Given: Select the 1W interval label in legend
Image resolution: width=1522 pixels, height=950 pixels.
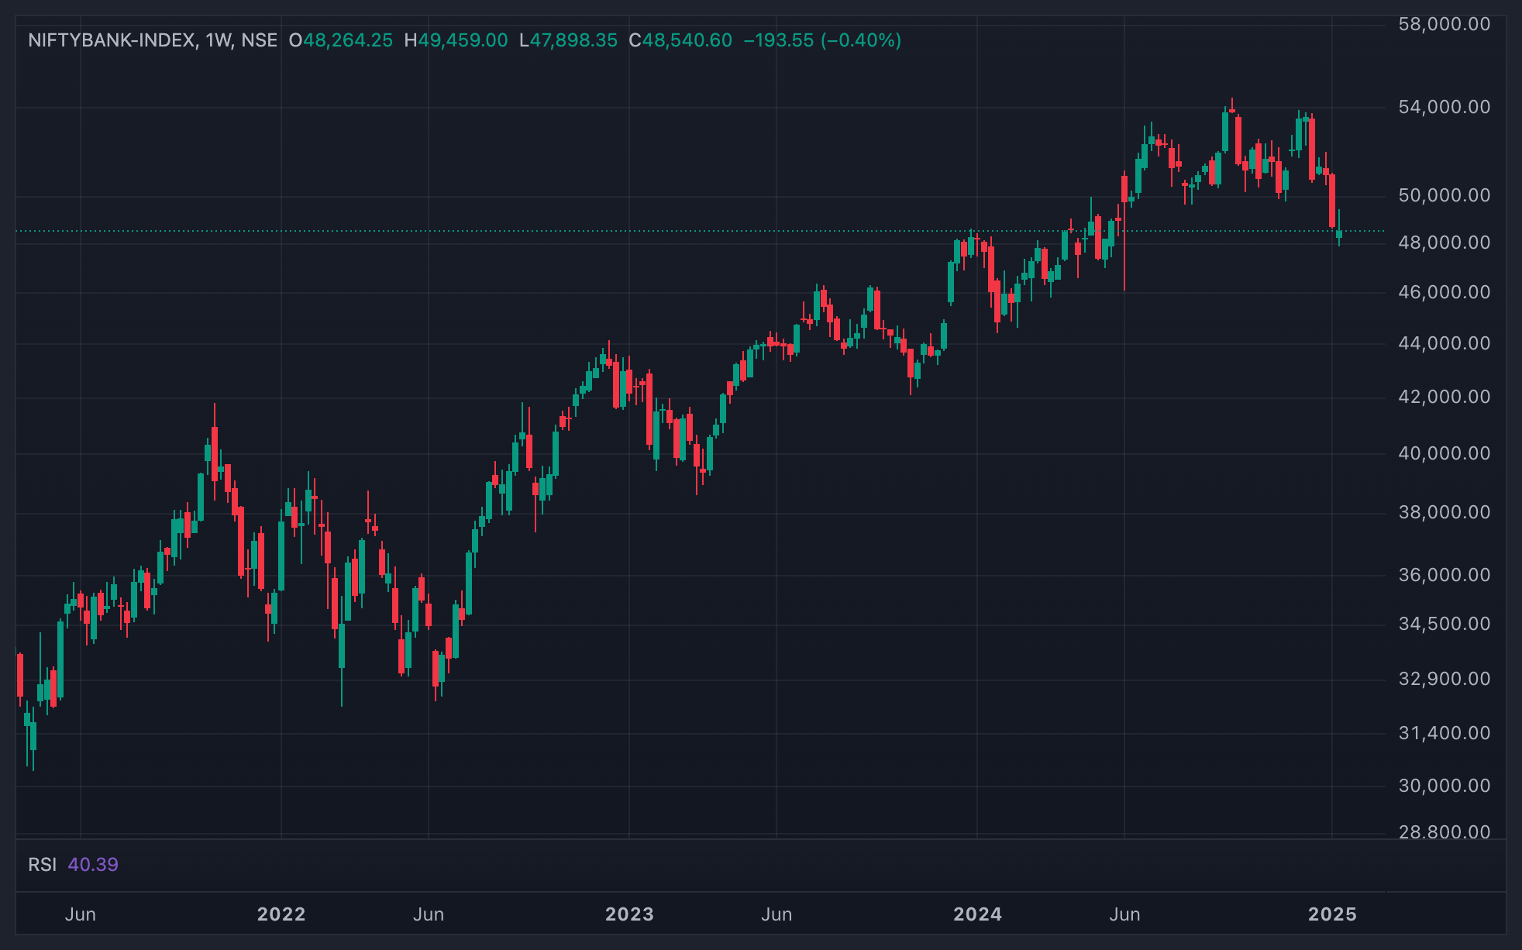Looking at the screenshot, I should 219,40.
